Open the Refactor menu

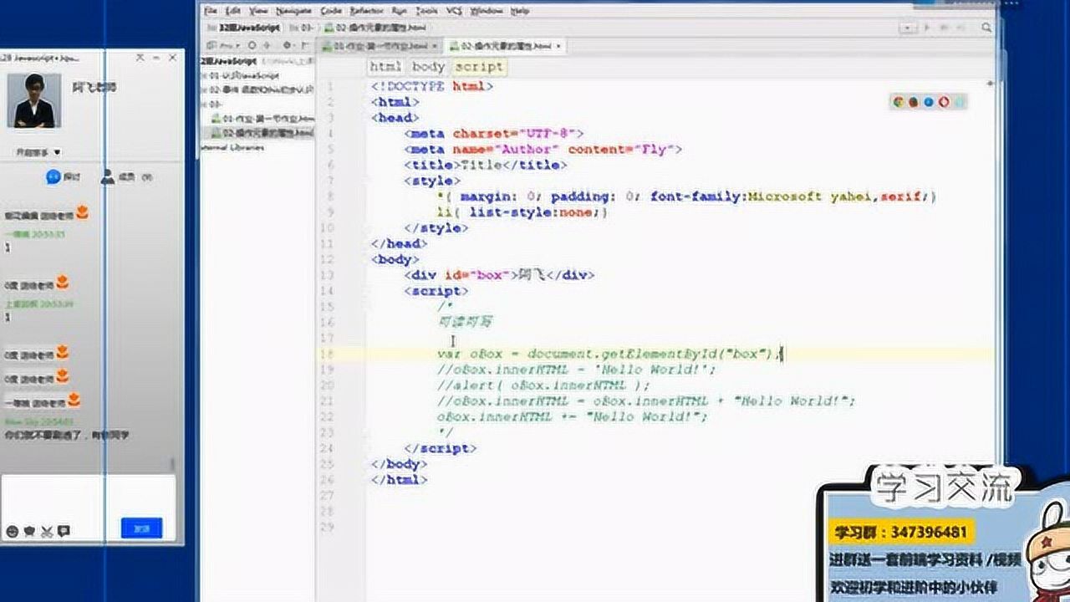[x=367, y=11]
